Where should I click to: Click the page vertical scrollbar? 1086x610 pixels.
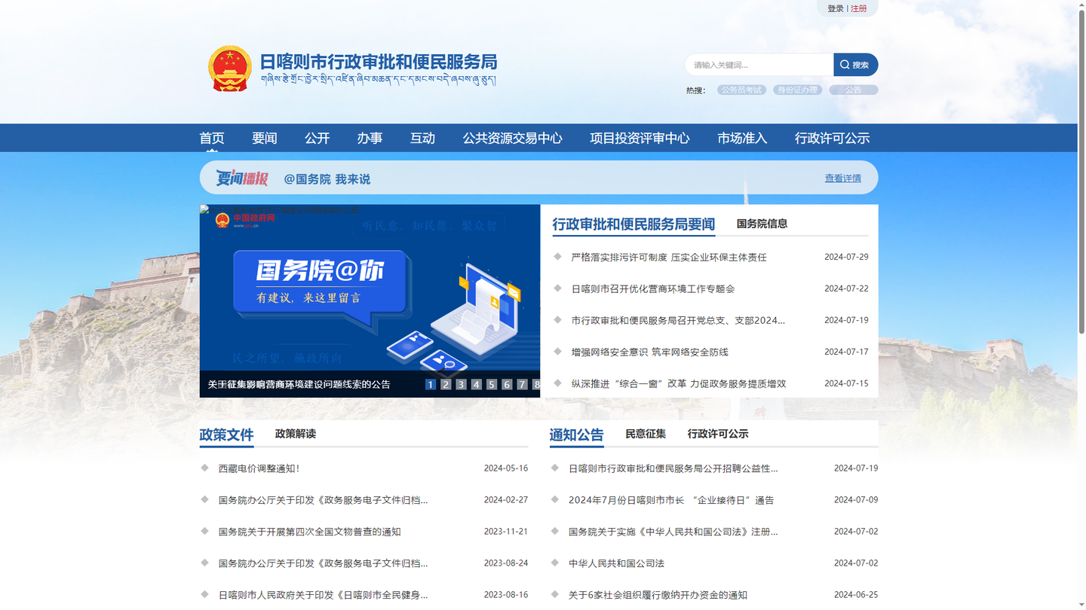click(x=1081, y=173)
